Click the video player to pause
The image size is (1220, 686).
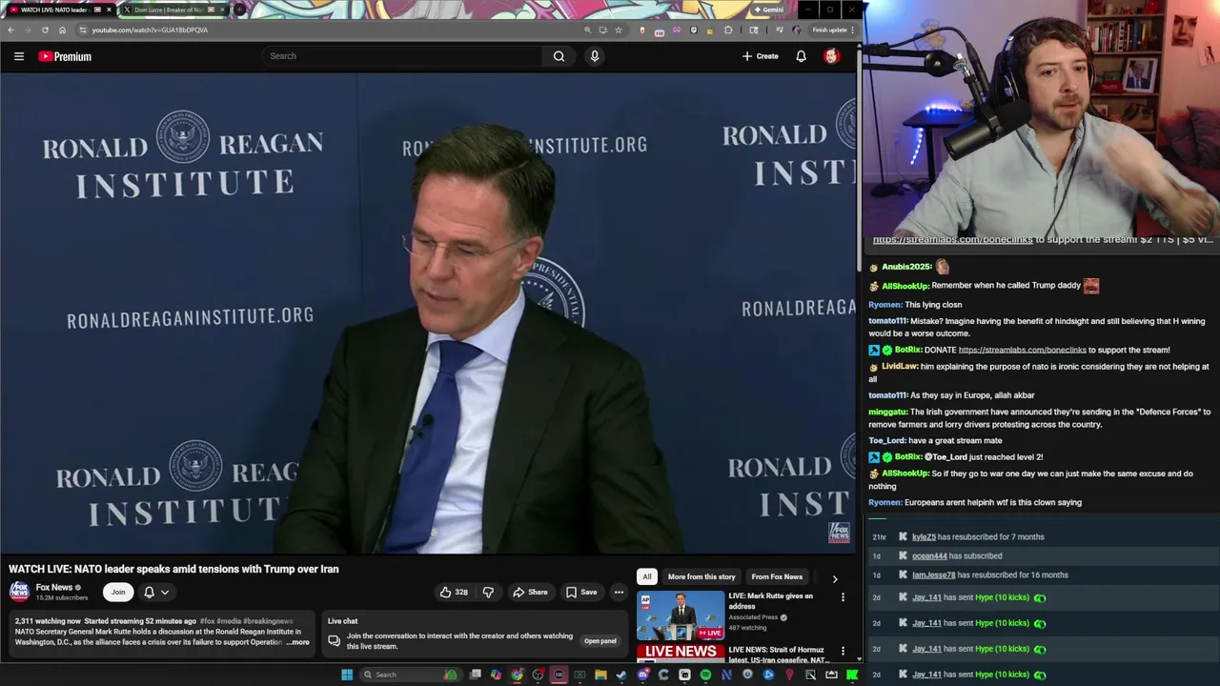point(428,314)
